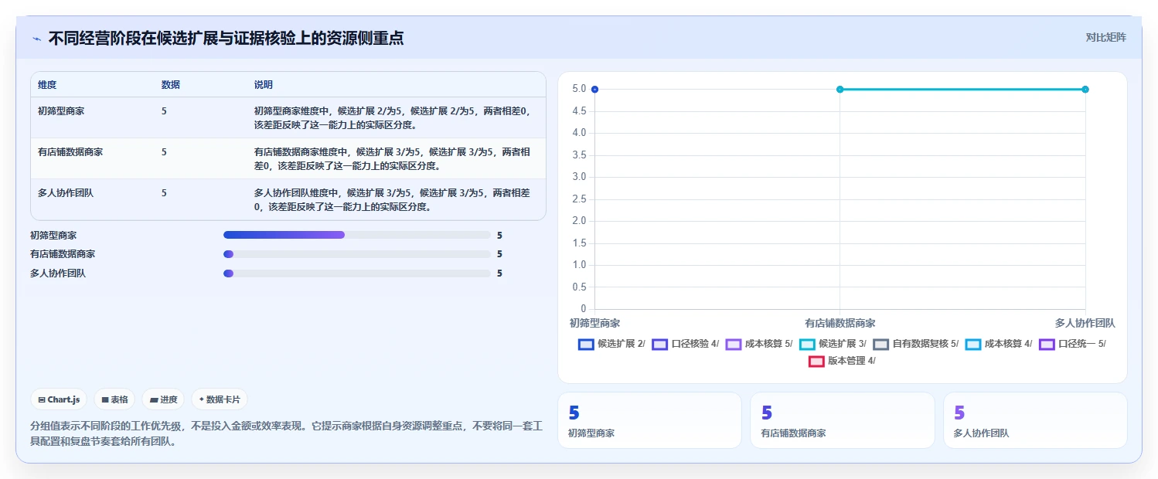1158x479 pixels.
Task: Click the description starting 有店铺数据商家维度中
Action: coord(392,159)
